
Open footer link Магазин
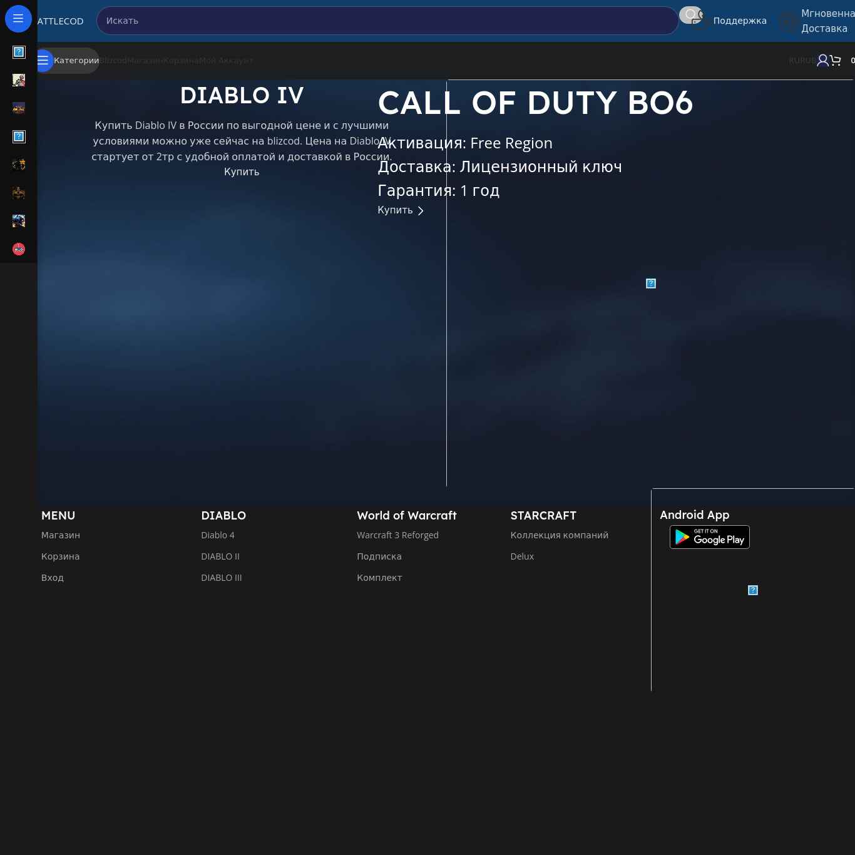pos(61,535)
